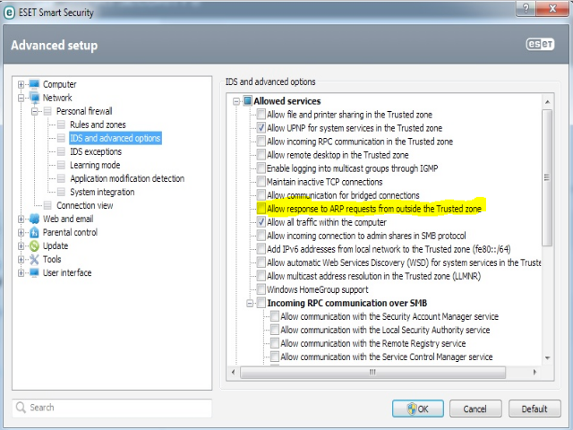Expand the Web and email node
The width and height of the screenshot is (573, 430).
click(21, 219)
